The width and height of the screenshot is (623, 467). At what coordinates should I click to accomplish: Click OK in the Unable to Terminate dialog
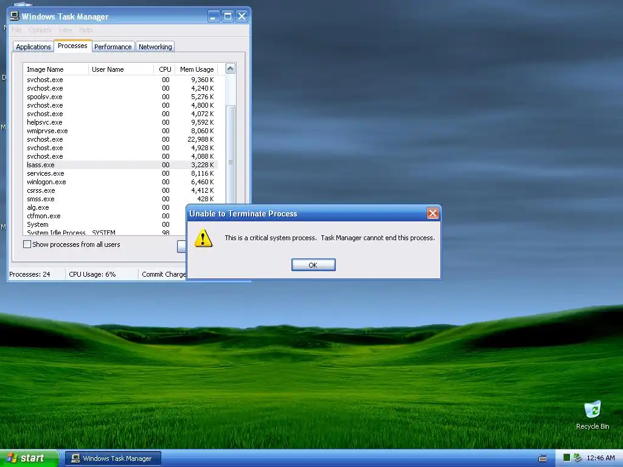[x=313, y=265]
